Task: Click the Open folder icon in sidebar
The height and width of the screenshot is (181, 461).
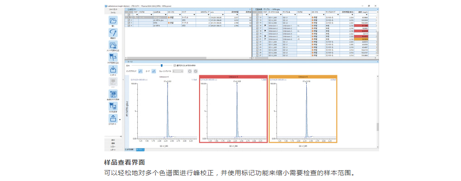Action: (113, 20)
